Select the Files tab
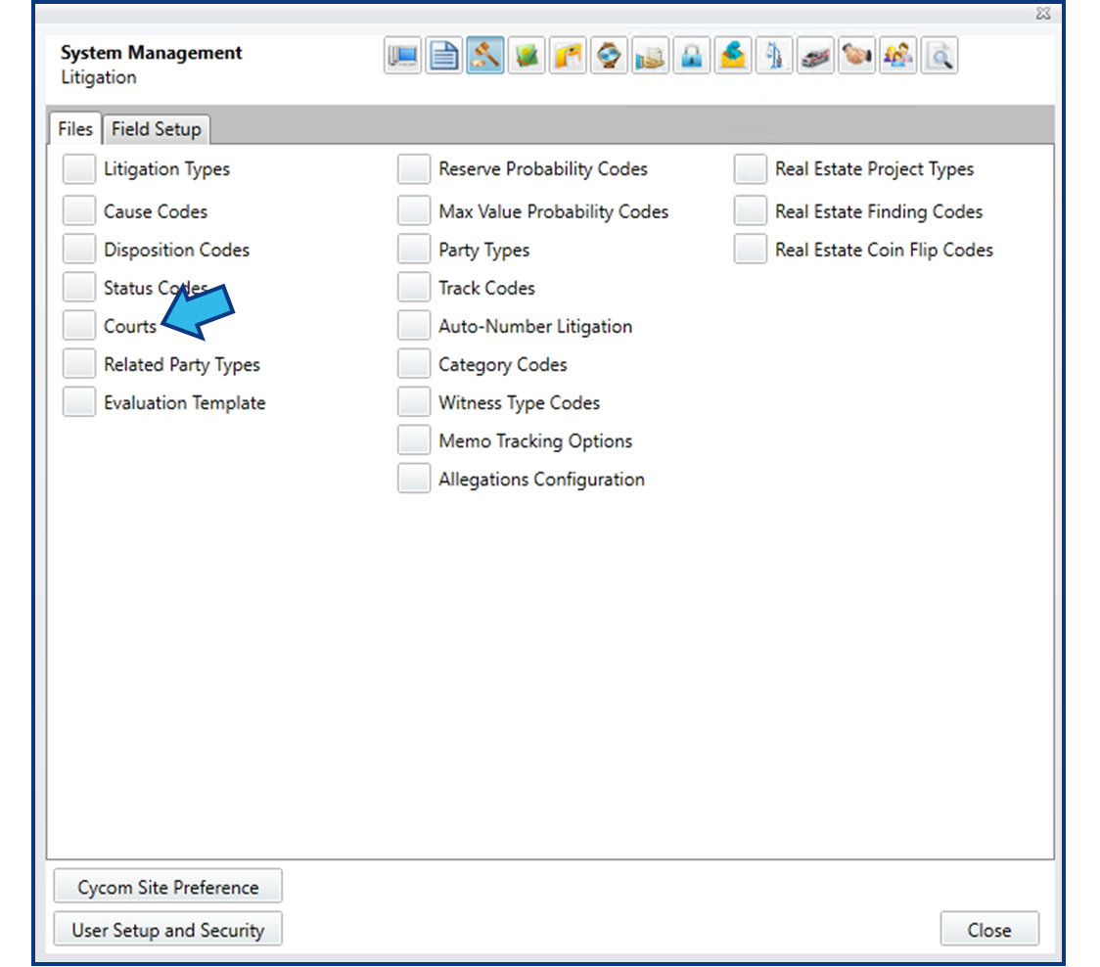The height and width of the screenshot is (967, 1100). [x=75, y=129]
